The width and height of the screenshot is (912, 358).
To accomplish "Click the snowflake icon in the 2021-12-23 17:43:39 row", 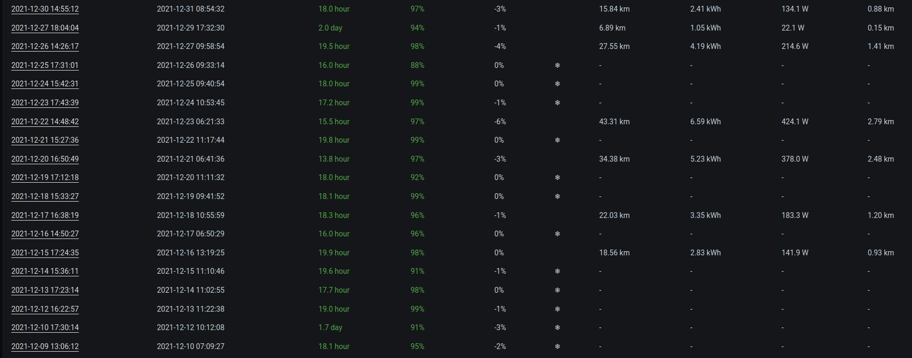I will coord(558,103).
